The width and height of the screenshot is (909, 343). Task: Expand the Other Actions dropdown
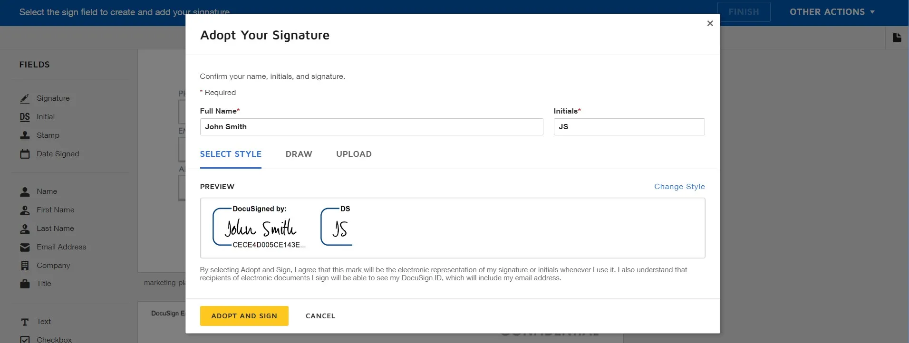pyautogui.click(x=832, y=12)
